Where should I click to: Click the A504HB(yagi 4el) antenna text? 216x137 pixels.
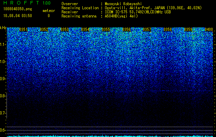121,16
